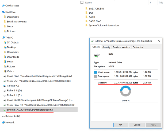The image size is (168, 133).
Task: Click the Videos folder icon
Action: pos(5,71)
